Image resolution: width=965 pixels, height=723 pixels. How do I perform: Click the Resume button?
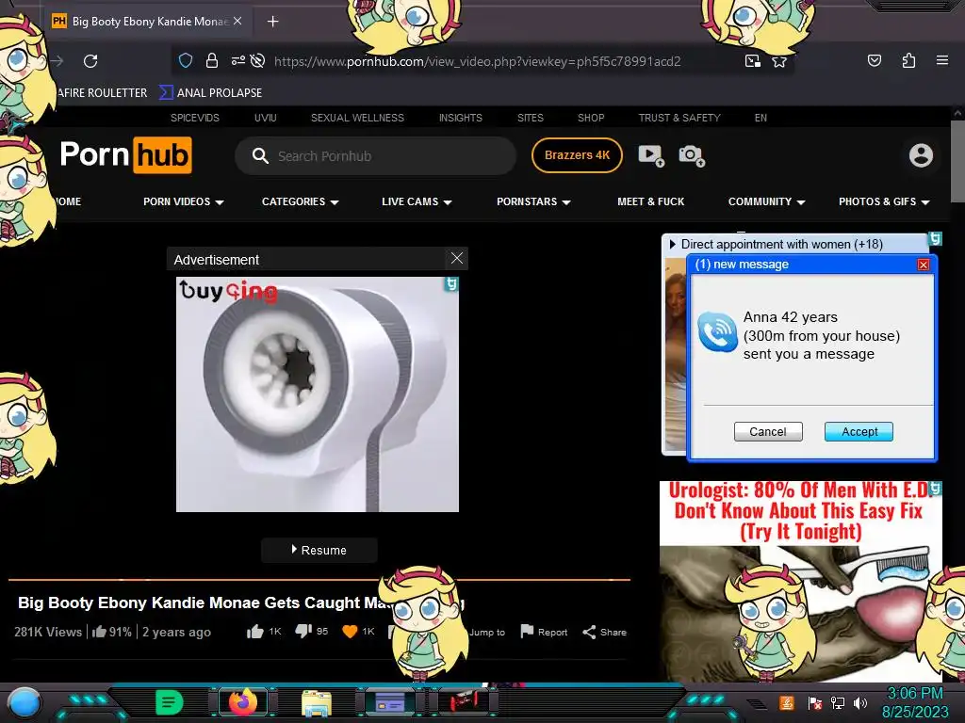coord(319,550)
